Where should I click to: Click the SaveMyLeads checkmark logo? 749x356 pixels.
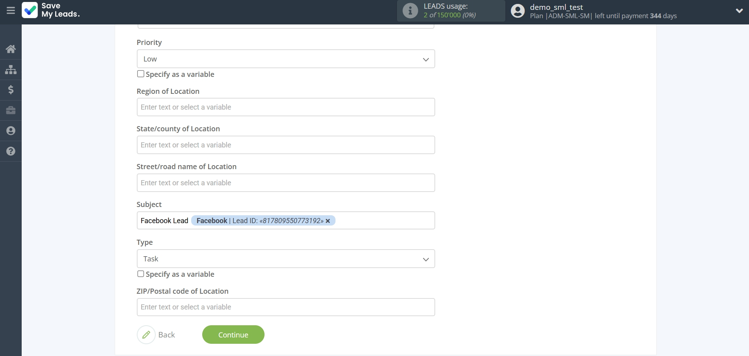tap(30, 10)
